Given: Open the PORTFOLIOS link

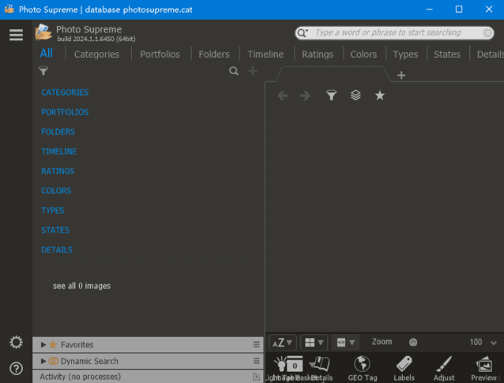Looking at the screenshot, I should [x=65, y=112].
